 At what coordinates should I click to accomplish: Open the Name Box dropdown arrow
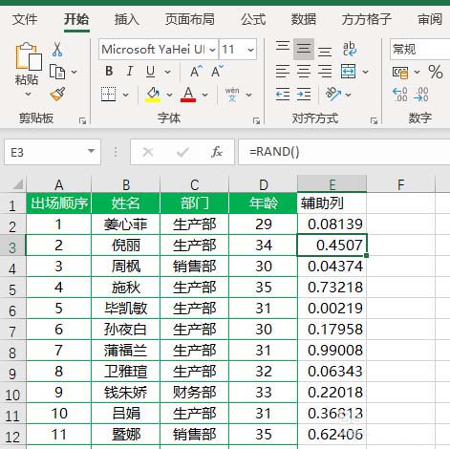pyautogui.click(x=91, y=151)
